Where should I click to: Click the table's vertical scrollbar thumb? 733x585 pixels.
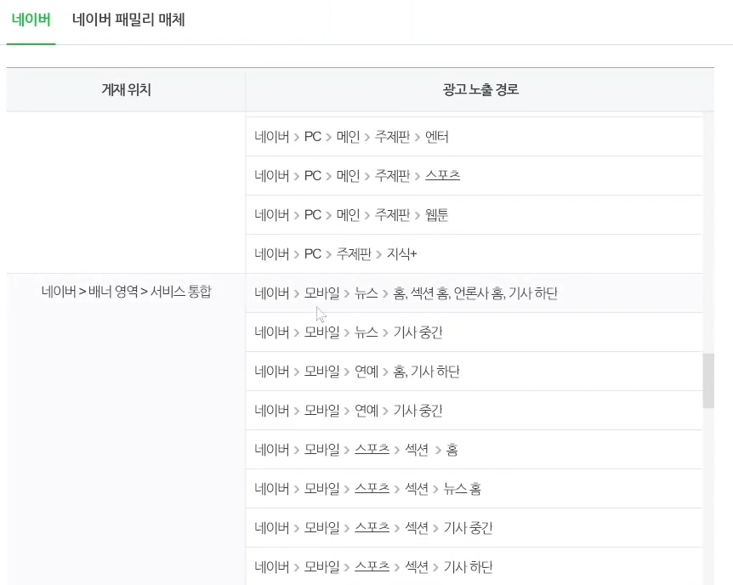[708, 381]
